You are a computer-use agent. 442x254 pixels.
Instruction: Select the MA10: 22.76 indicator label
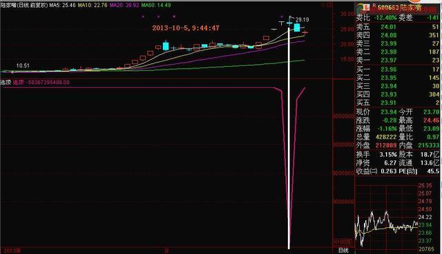(93, 5)
